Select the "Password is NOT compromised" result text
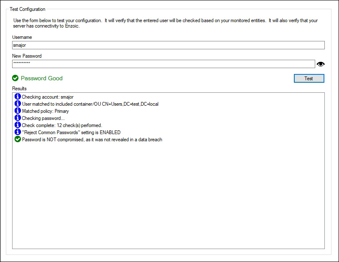339x262 pixels. (92, 140)
